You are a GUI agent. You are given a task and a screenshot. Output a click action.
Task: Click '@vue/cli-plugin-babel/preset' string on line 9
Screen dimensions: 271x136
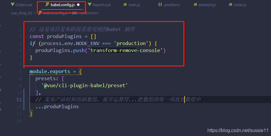84,86
